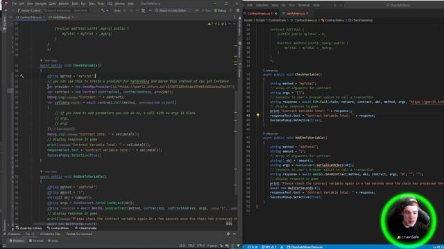Viewport: 444px width, 249px height.
Task: Click the more actions kebab icon in Rider toolbar
Action: [231, 10]
